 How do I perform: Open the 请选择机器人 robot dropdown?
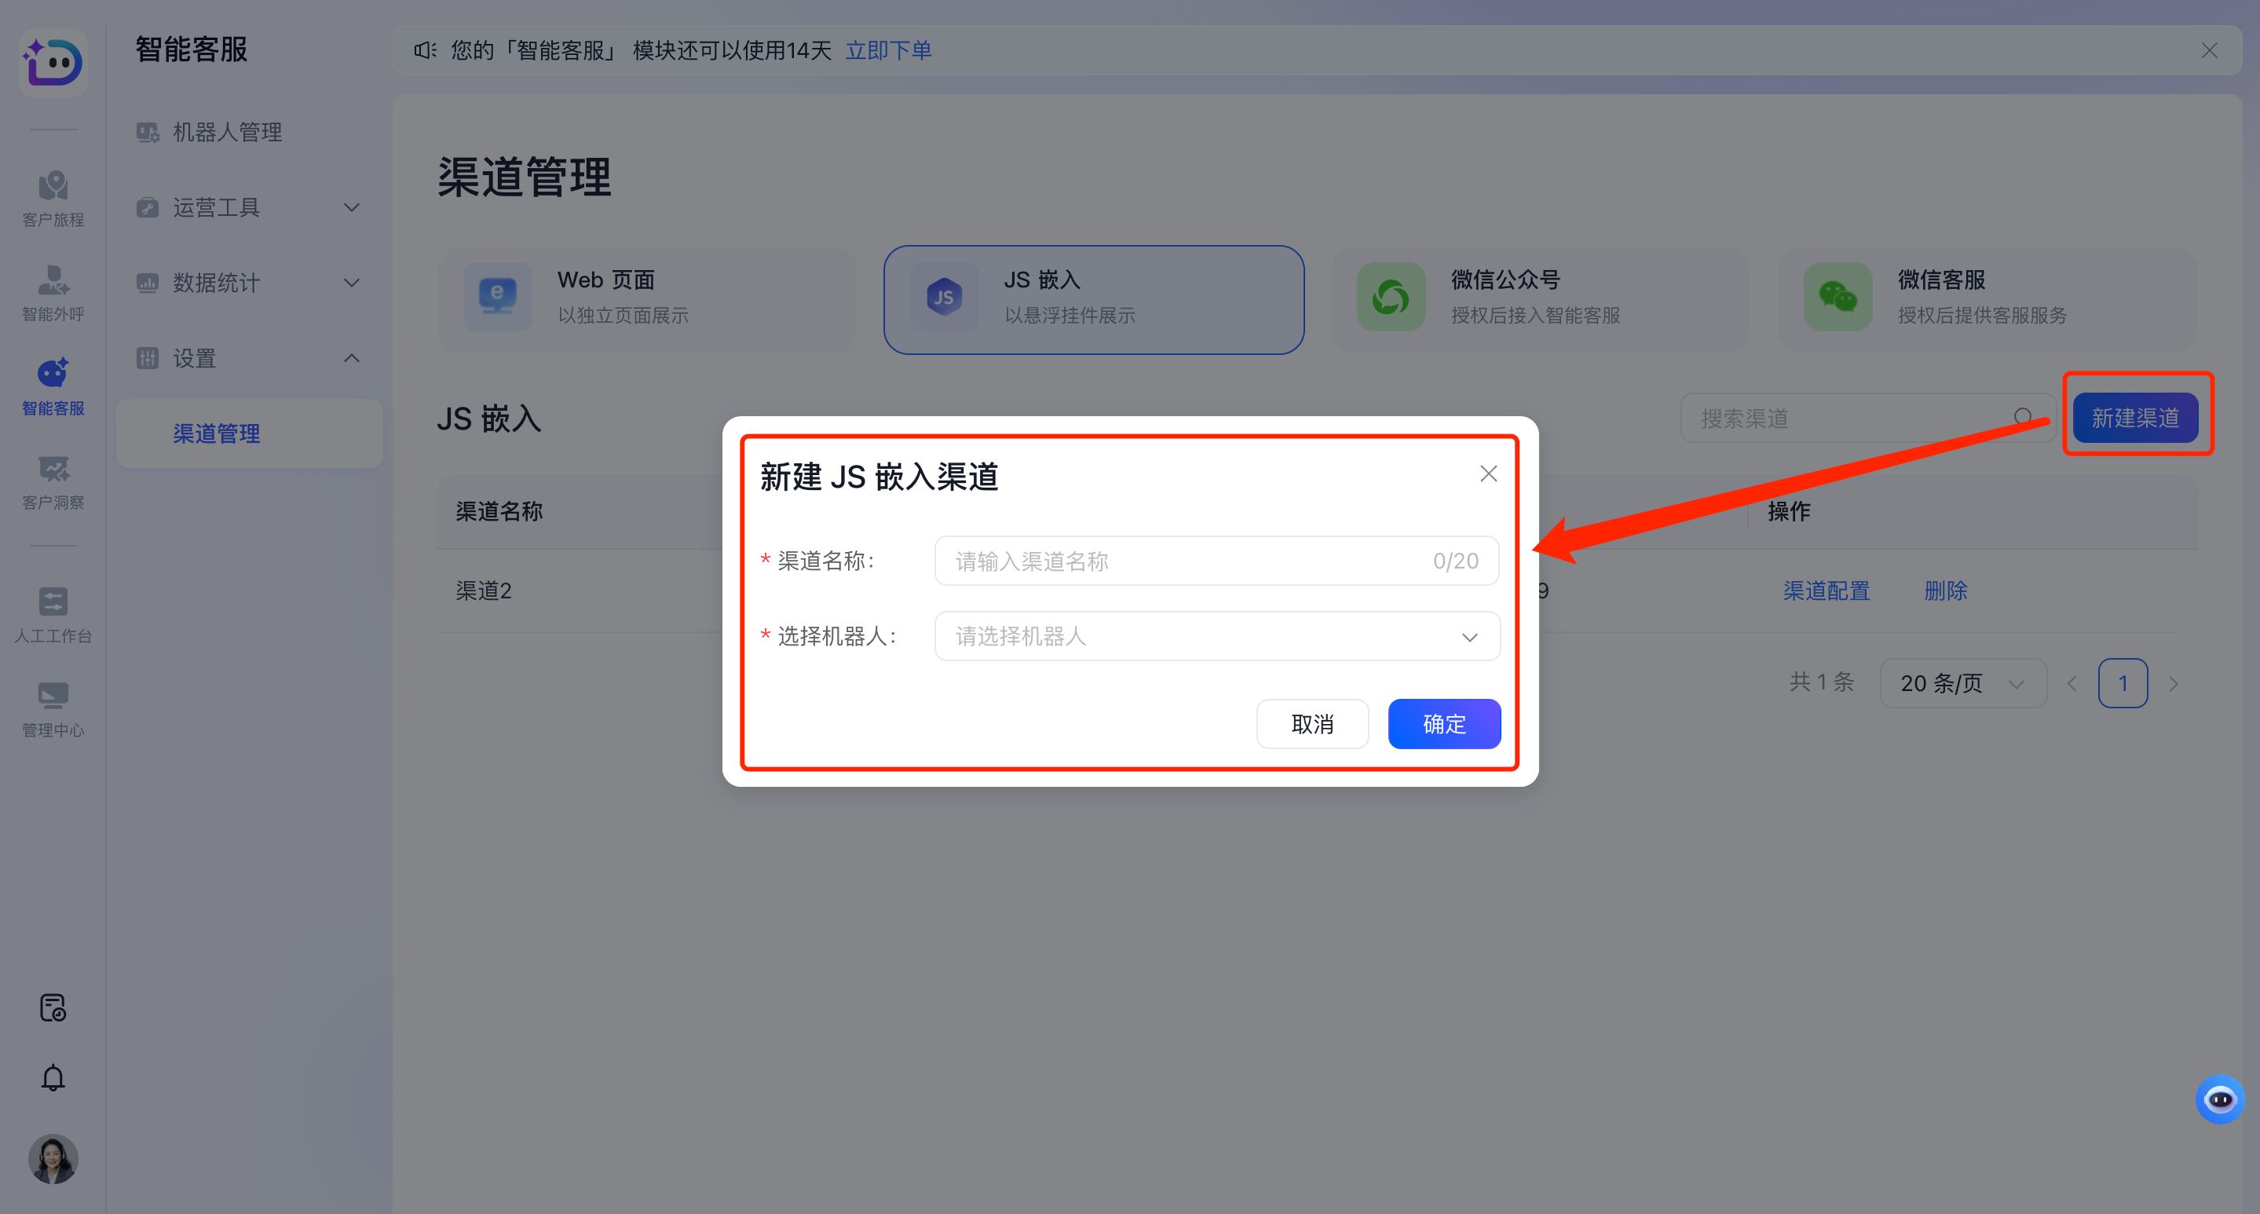[x=1216, y=636]
